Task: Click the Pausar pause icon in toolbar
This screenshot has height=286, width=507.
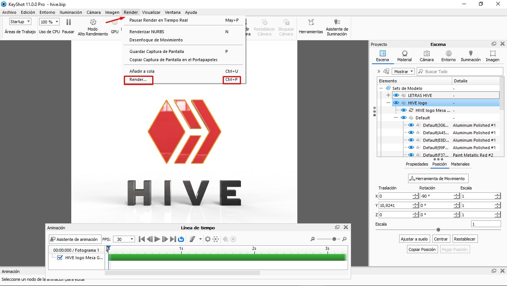Action: click(x=68, y=22)
